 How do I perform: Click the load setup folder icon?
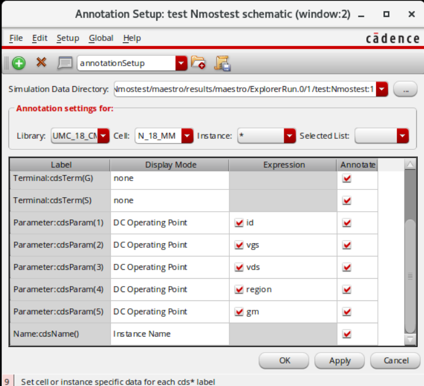click(x=198, y=63)
